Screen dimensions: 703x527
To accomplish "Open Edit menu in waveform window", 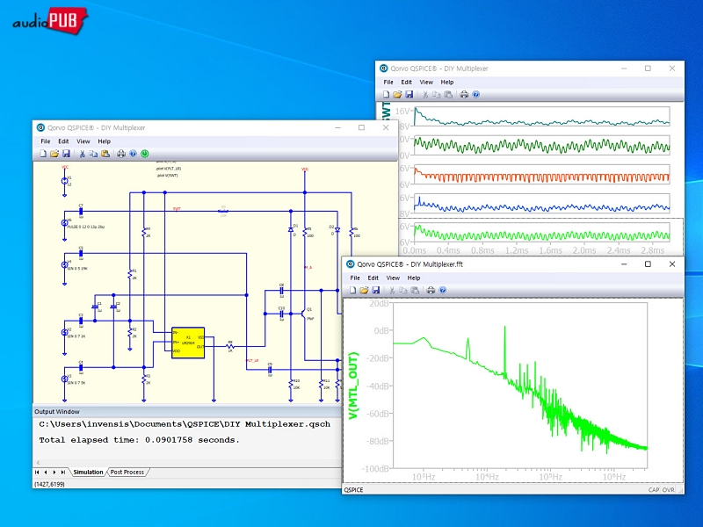I will [x=407, y=82].
